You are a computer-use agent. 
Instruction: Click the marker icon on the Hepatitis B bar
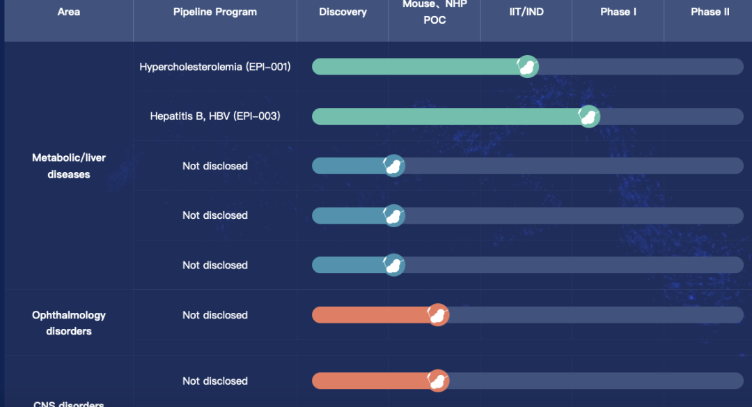click(588, 116)
